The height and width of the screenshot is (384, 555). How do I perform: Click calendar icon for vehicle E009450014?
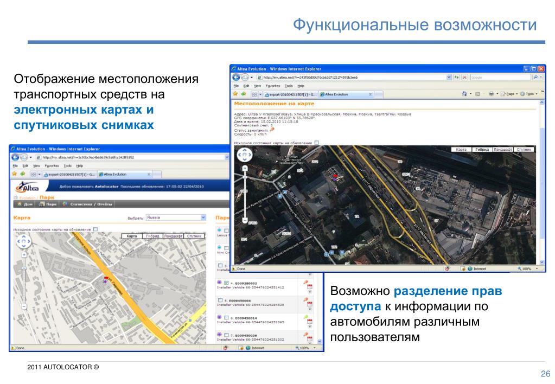[x=310, y=322]
